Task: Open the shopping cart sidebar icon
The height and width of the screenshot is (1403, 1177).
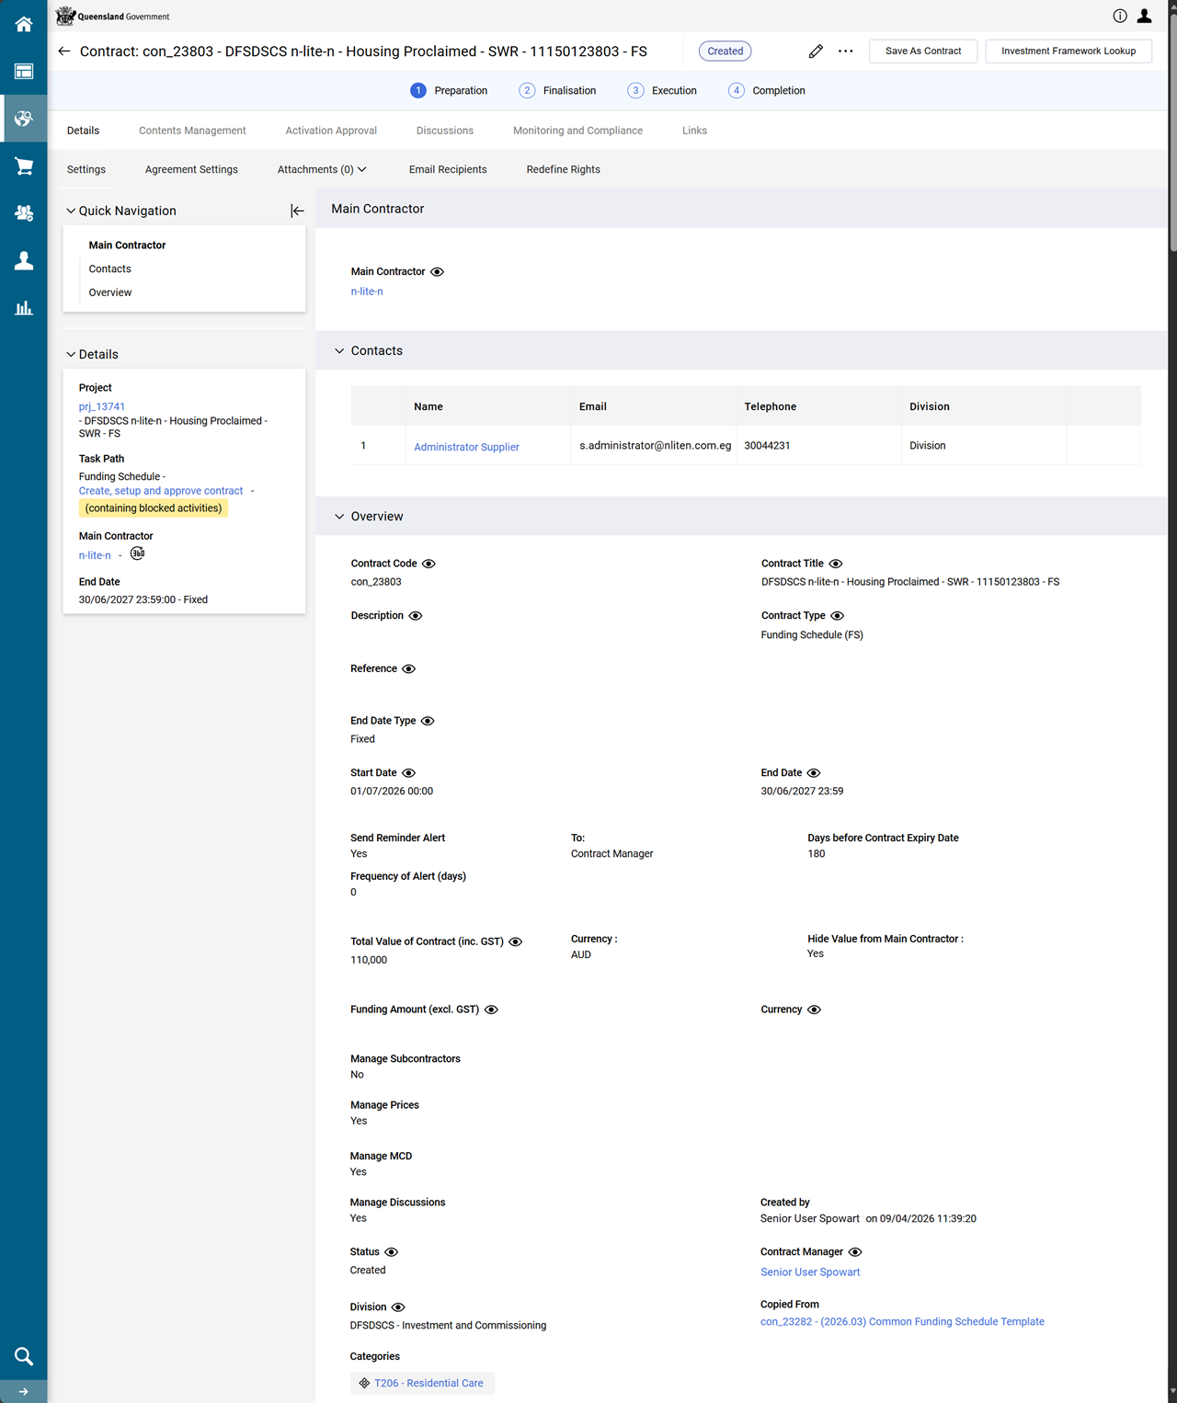Action: coord(24,166)
